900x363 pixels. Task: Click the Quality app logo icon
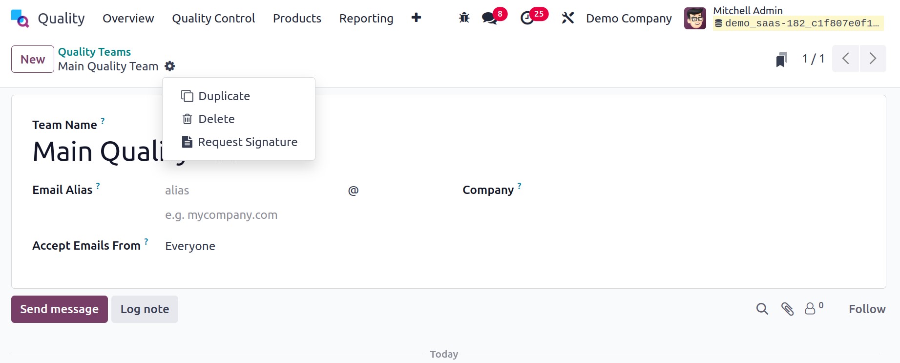(x=20, y=19)
